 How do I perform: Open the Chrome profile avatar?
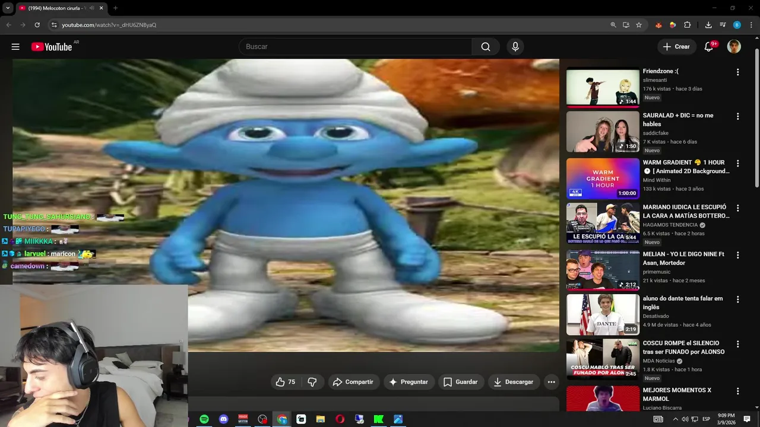tap(737, 25)
